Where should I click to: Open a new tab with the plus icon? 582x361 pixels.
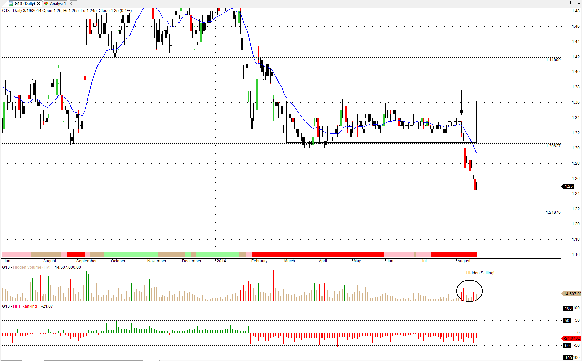(72, 4)
